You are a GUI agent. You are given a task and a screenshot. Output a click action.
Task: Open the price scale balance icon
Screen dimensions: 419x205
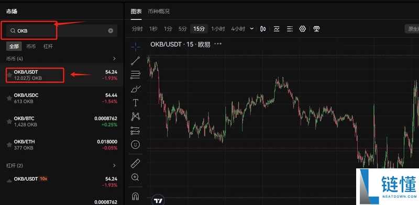[x=317, y=29]
